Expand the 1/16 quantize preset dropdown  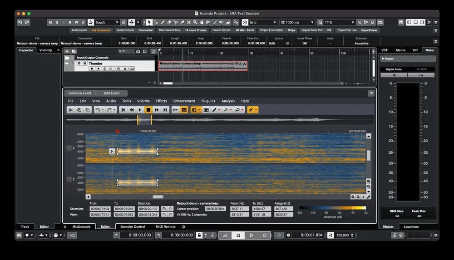[339, 22]
